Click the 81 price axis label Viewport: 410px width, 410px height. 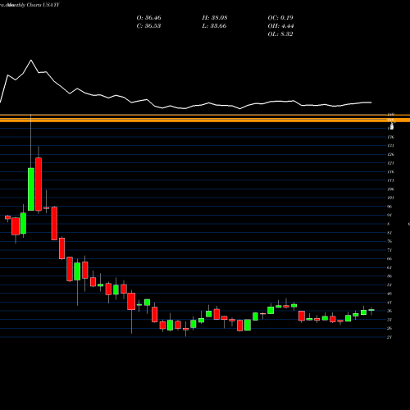tap(389, 233)
